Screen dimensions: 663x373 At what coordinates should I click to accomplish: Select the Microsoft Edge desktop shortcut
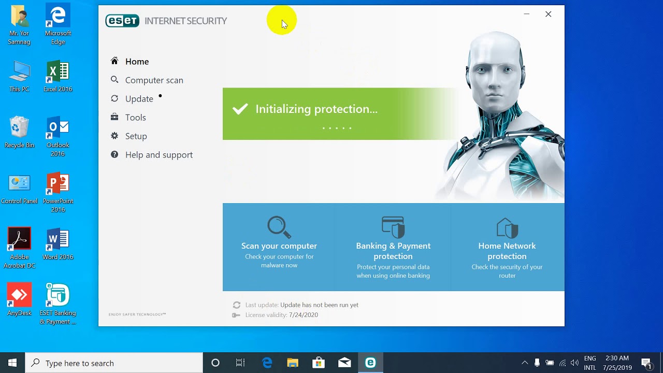[x=58, y=25]
